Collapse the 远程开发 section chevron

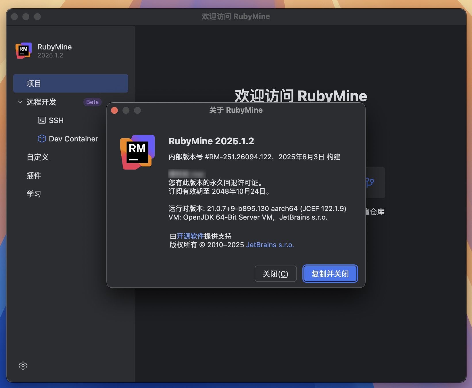(x=20, y=102)
